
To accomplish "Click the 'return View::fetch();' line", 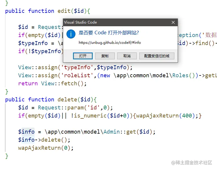I will click(52, 84).
